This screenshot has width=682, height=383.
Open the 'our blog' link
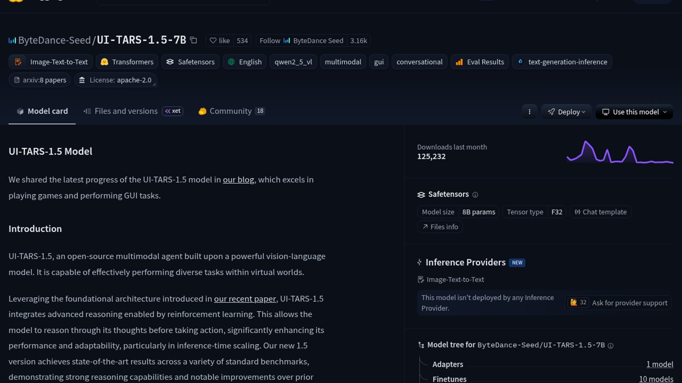238,180
